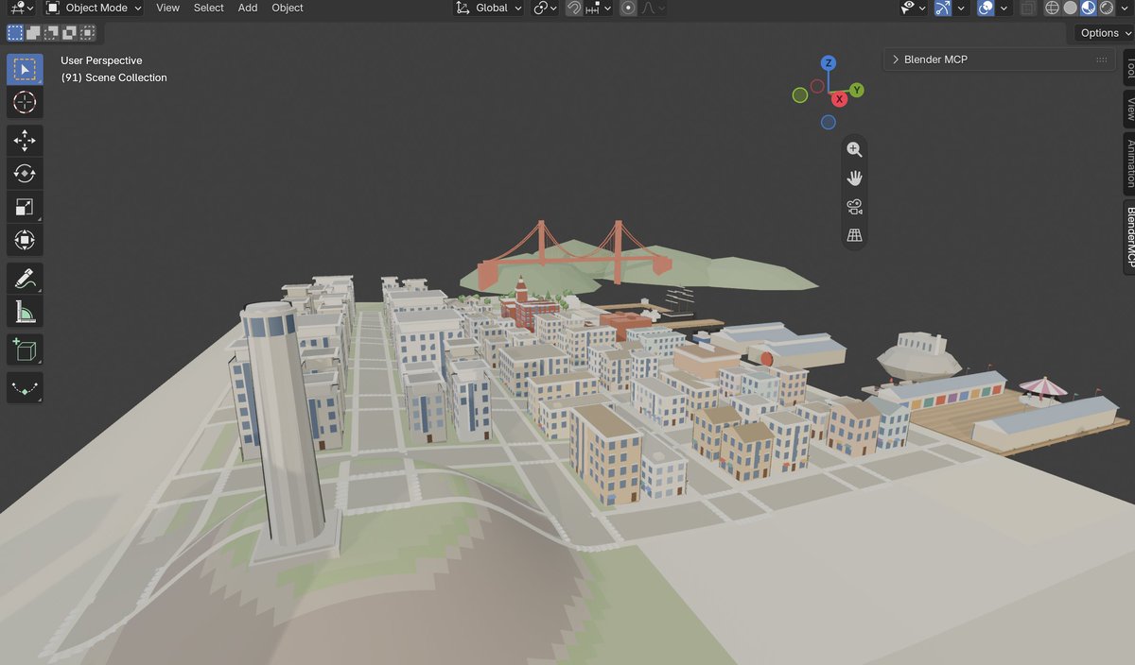Image resolution: width=1135 pixels, height=665 pixels.
Task: Toggle proportional editing button
Action: pos(627,8)
